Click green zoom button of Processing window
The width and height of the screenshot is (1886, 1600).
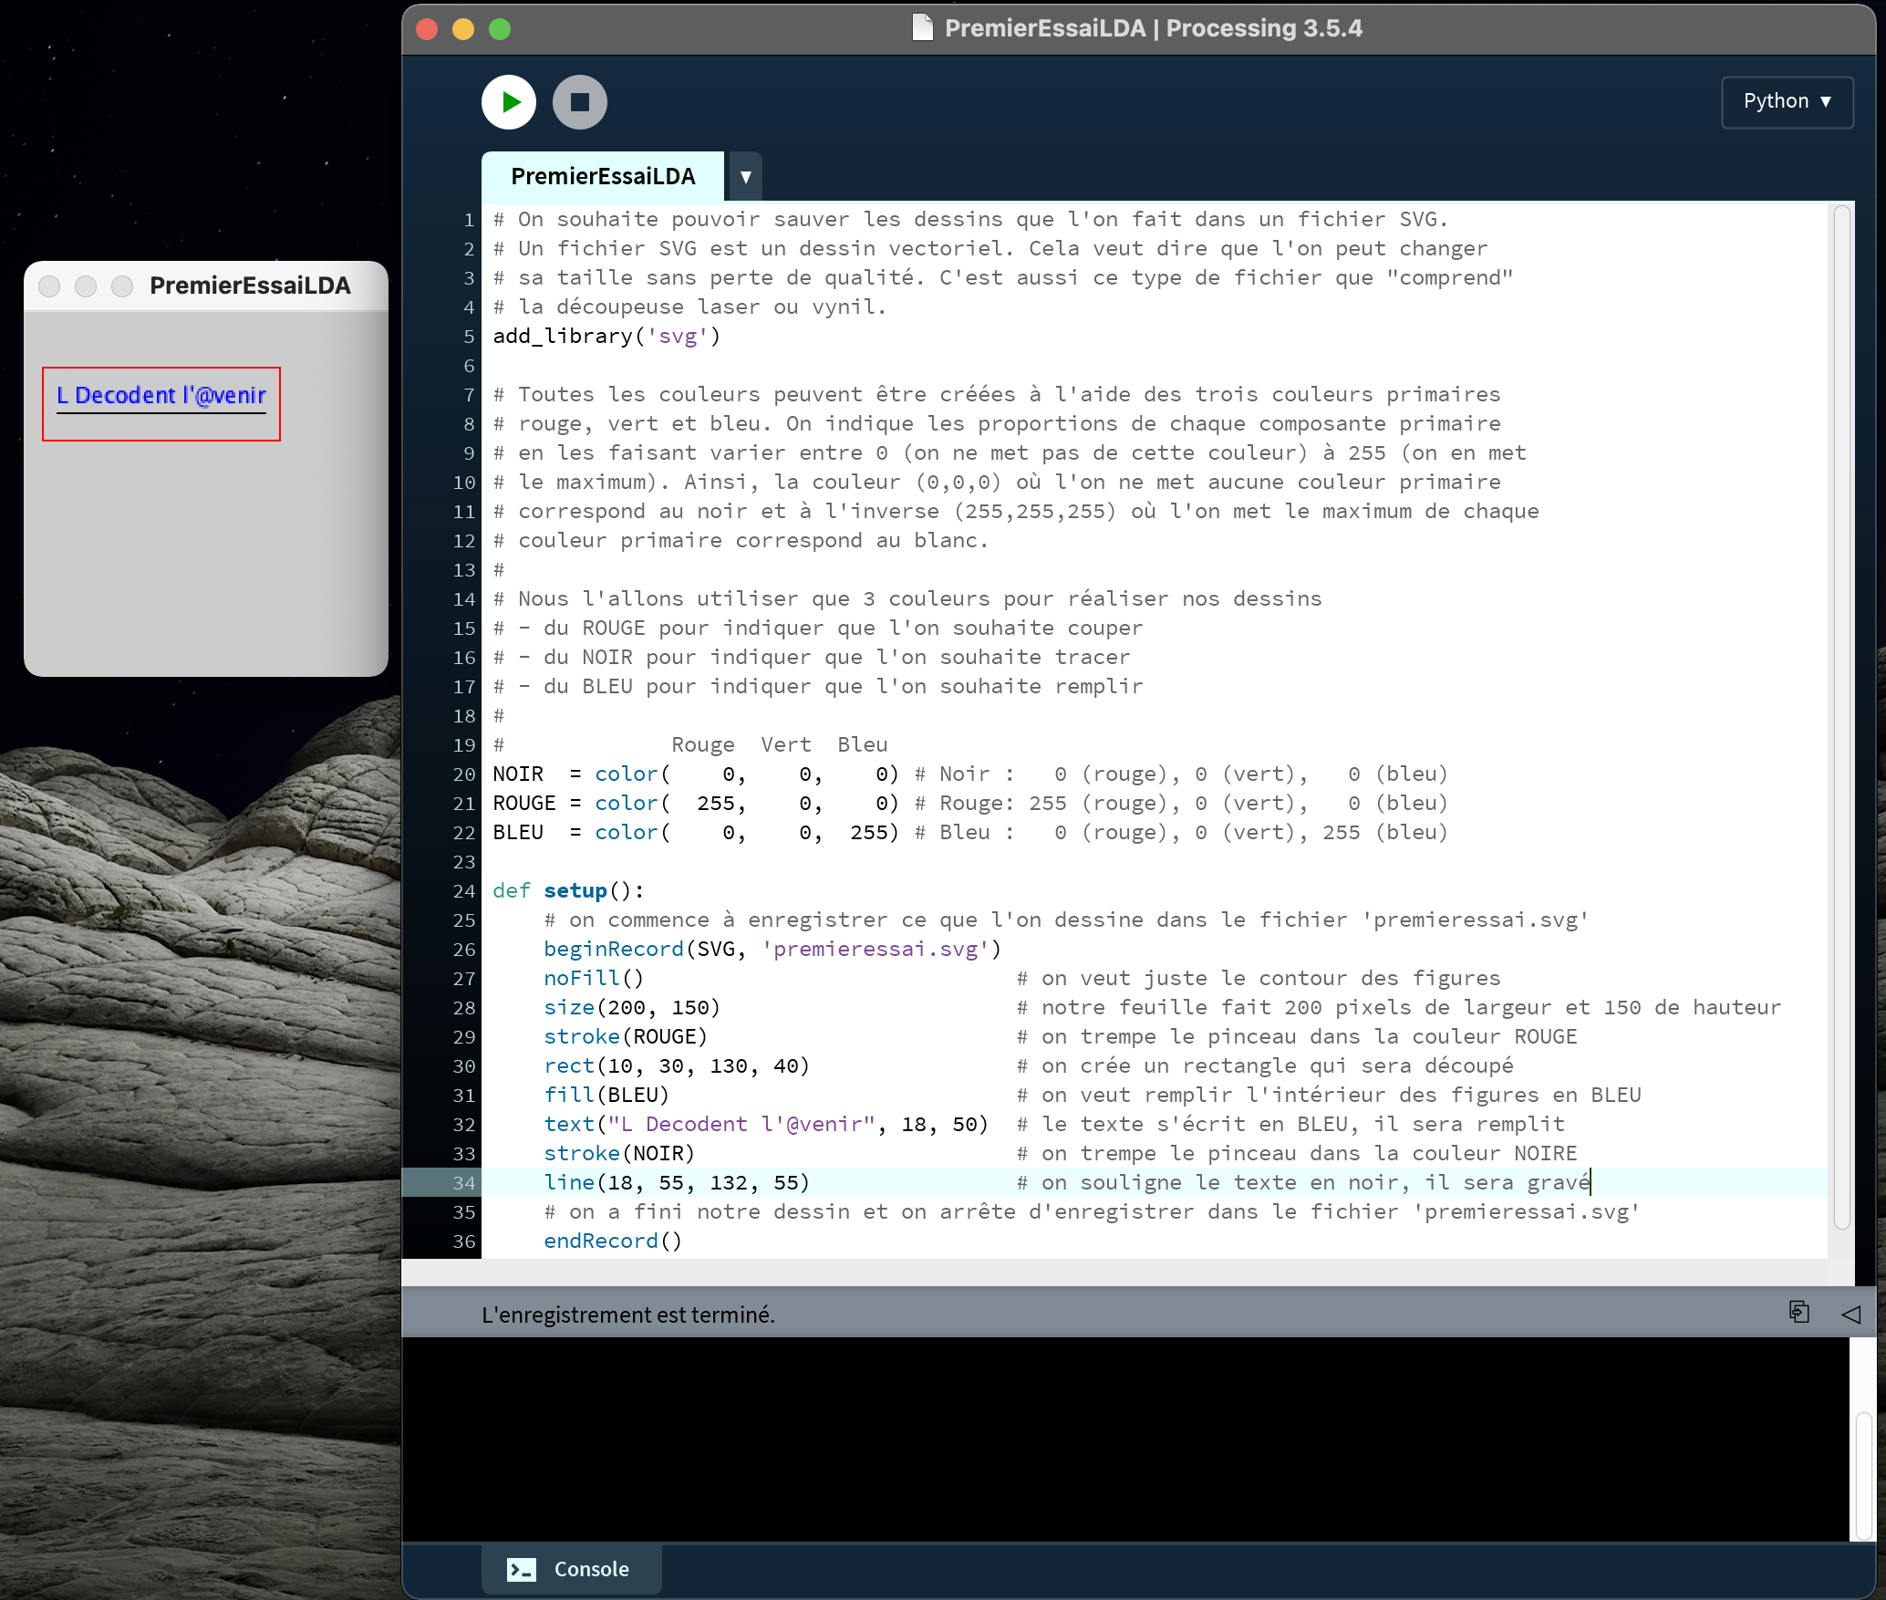pyautogui.click(x=500, y=29)
